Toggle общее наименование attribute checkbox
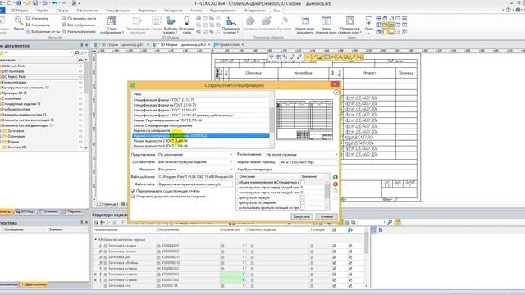This screenshot has height=295, width=525. pyautogui.click(x=303, y=182)
